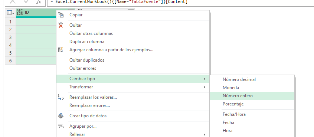The height and width of the screenshot is (137, 314).
Task: Open the table options icon in grid corner
Action: [10, 12]
